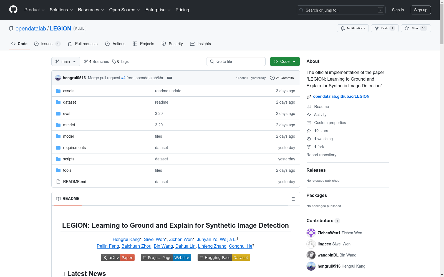Open the Pricing page
Screen dimensions: 444x277
(x=182, y=10)
